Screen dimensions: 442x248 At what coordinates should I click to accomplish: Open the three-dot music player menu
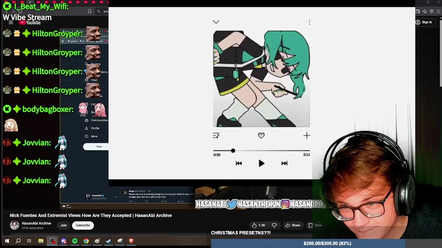(x=309, y=22)
